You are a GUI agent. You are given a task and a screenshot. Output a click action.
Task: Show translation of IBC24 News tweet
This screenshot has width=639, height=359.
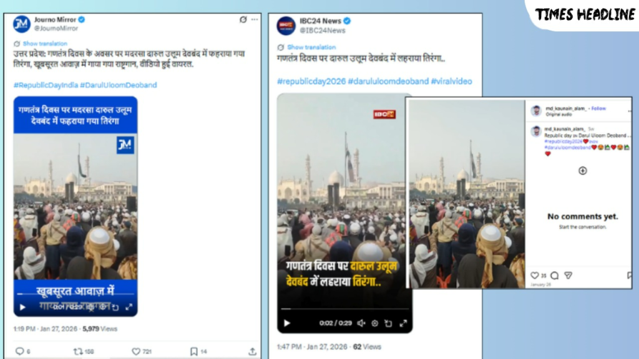coord(311,47)
